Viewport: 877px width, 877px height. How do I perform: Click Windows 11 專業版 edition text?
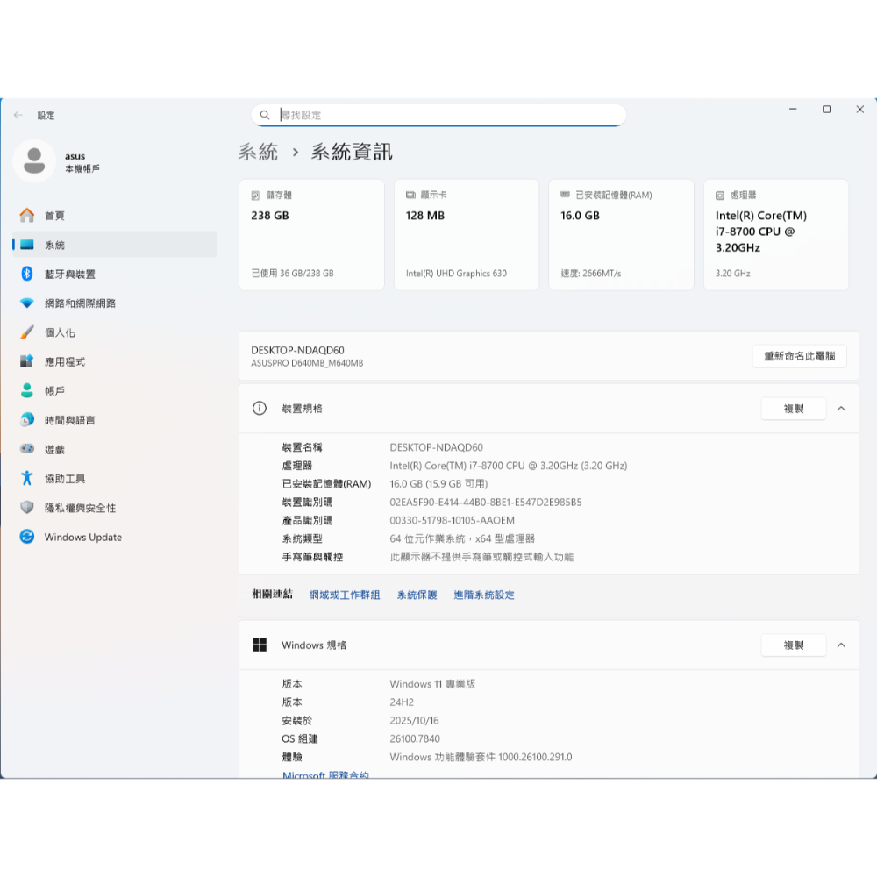tap(432, 684)
